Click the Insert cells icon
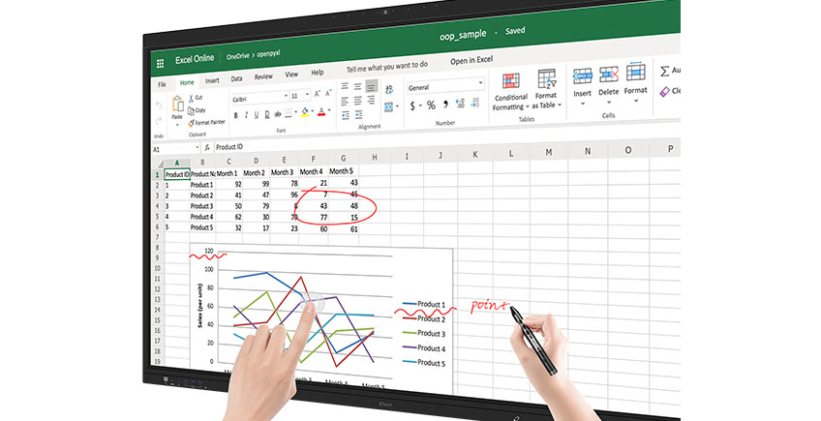The height and width of the screenshot is (421, 821). [582, 76]
